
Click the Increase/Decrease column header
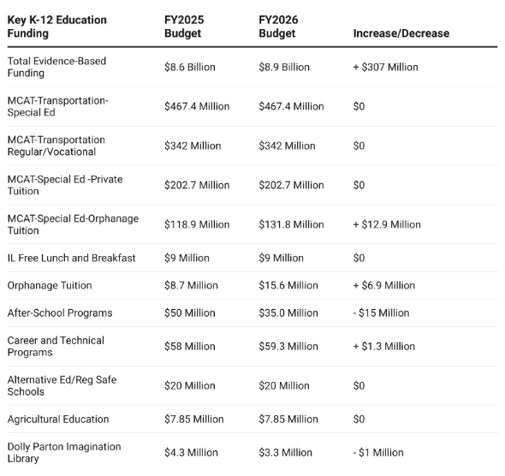point(401,33)
